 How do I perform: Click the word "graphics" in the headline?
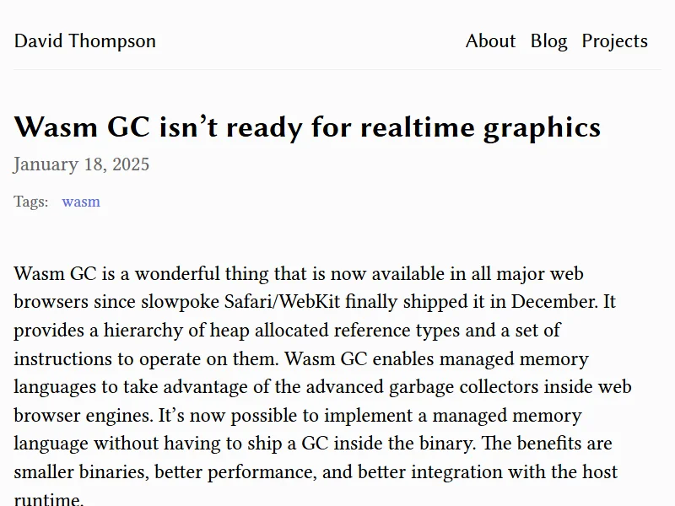pos(542,127)
